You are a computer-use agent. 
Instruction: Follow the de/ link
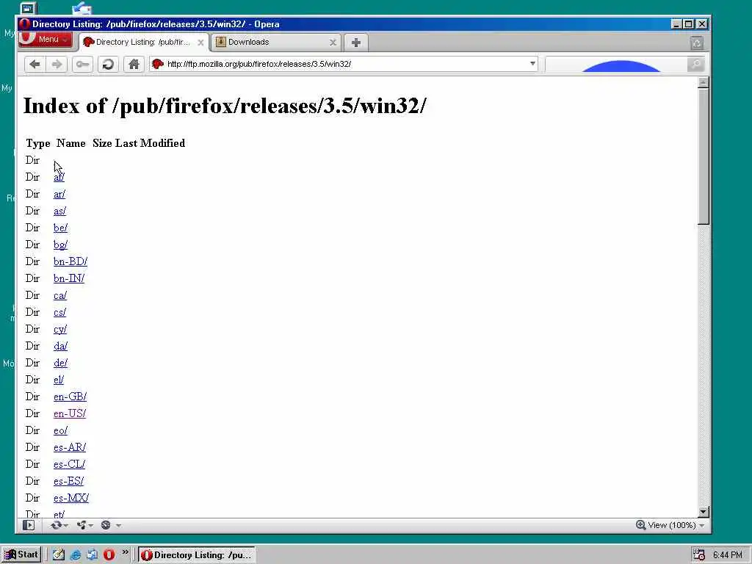(60, 363)
